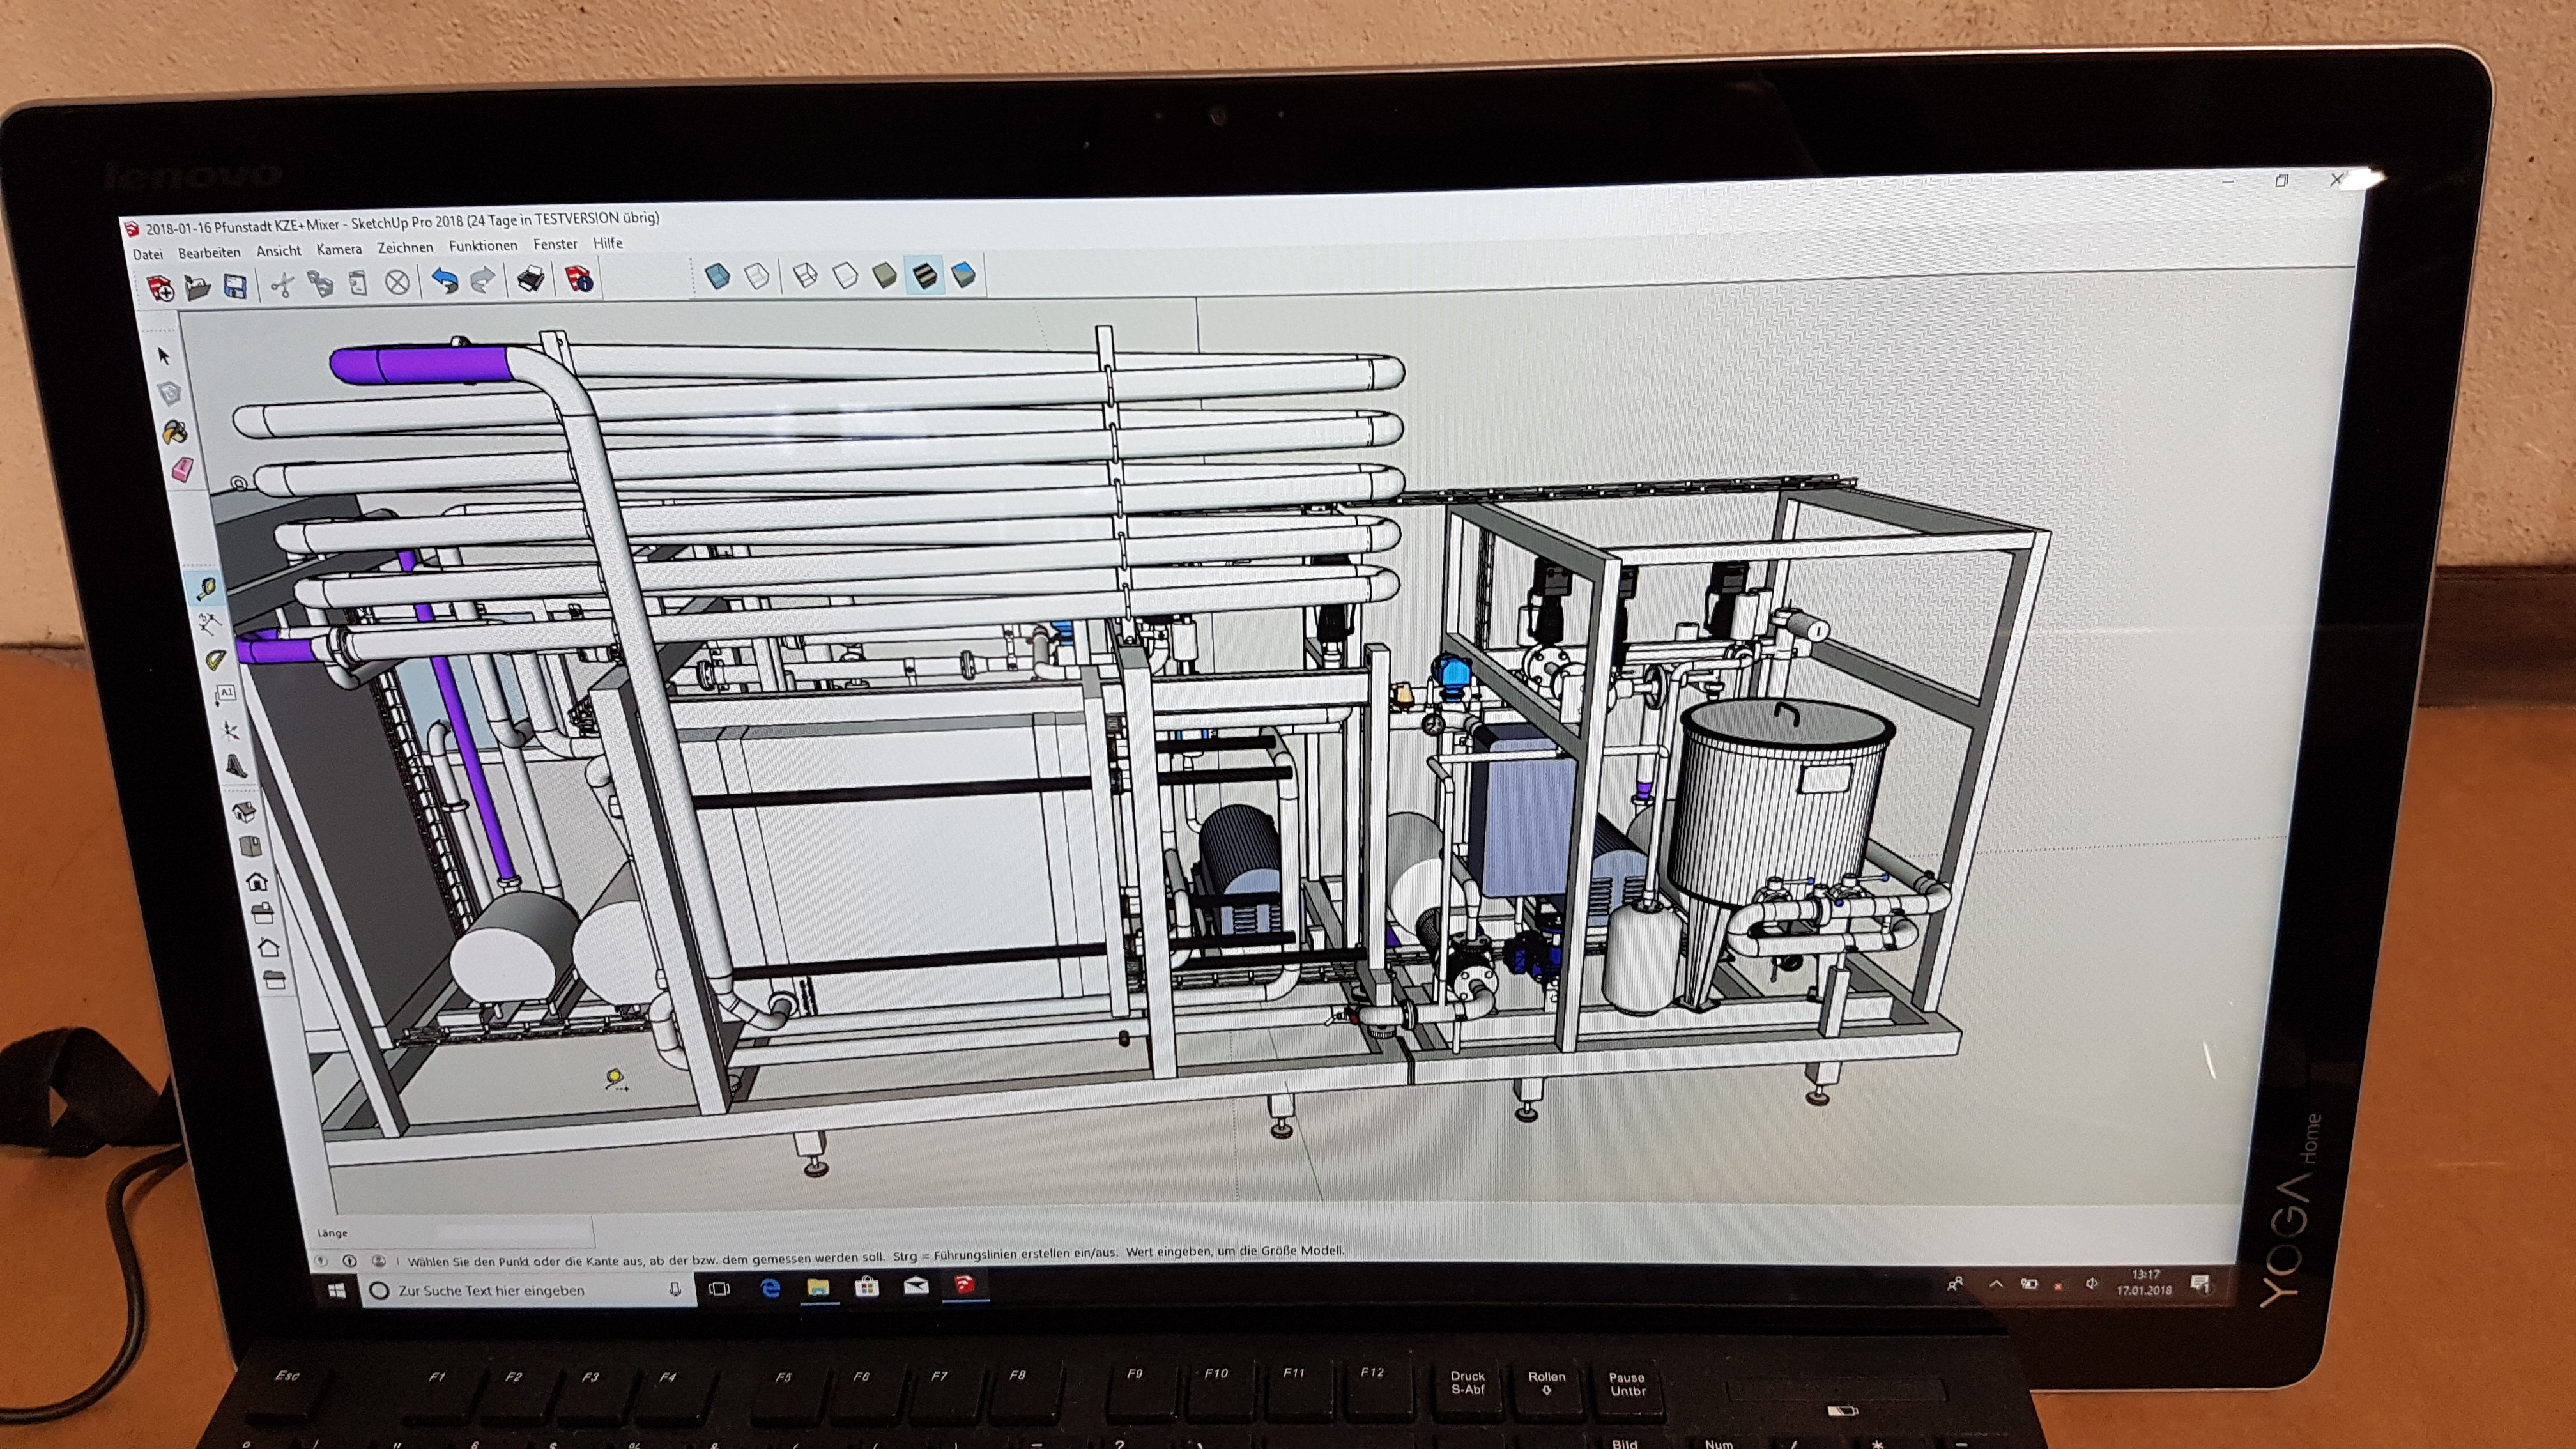Click the microphone in the search box
Screen dimensions: 2576x1449
pyautogui.click(x=676, y=1290)
